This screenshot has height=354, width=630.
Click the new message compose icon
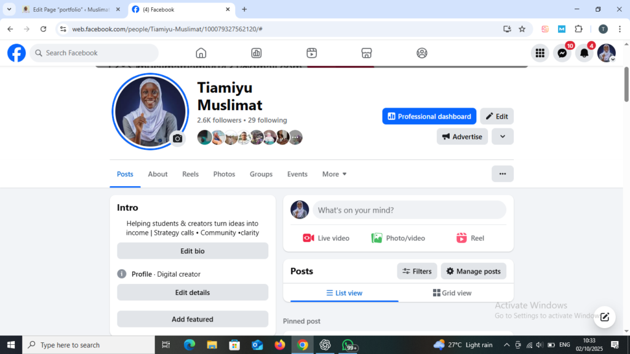(x=604, y=317)
